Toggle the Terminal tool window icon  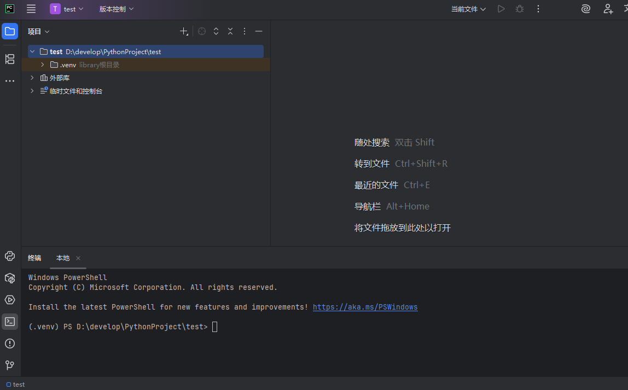tap(10, 322)
